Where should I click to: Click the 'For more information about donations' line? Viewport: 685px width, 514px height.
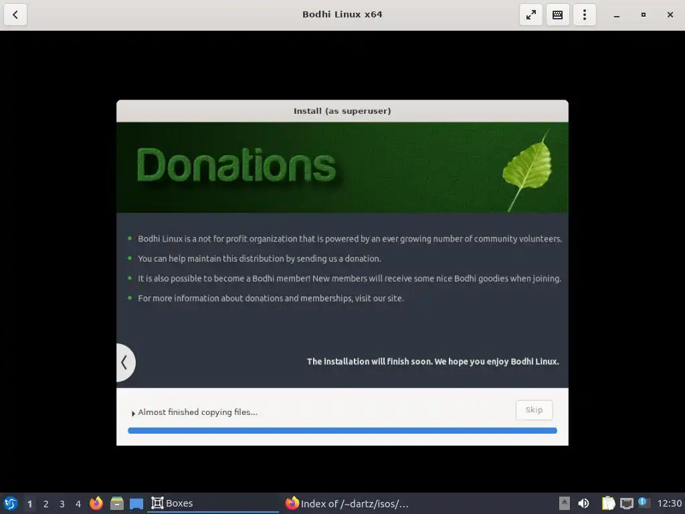tap(271, 298)
